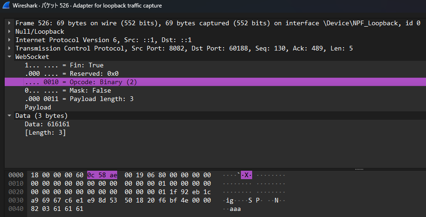
Task: Collapse the Data (3 bytes) section
Action: tap(9, 116)
